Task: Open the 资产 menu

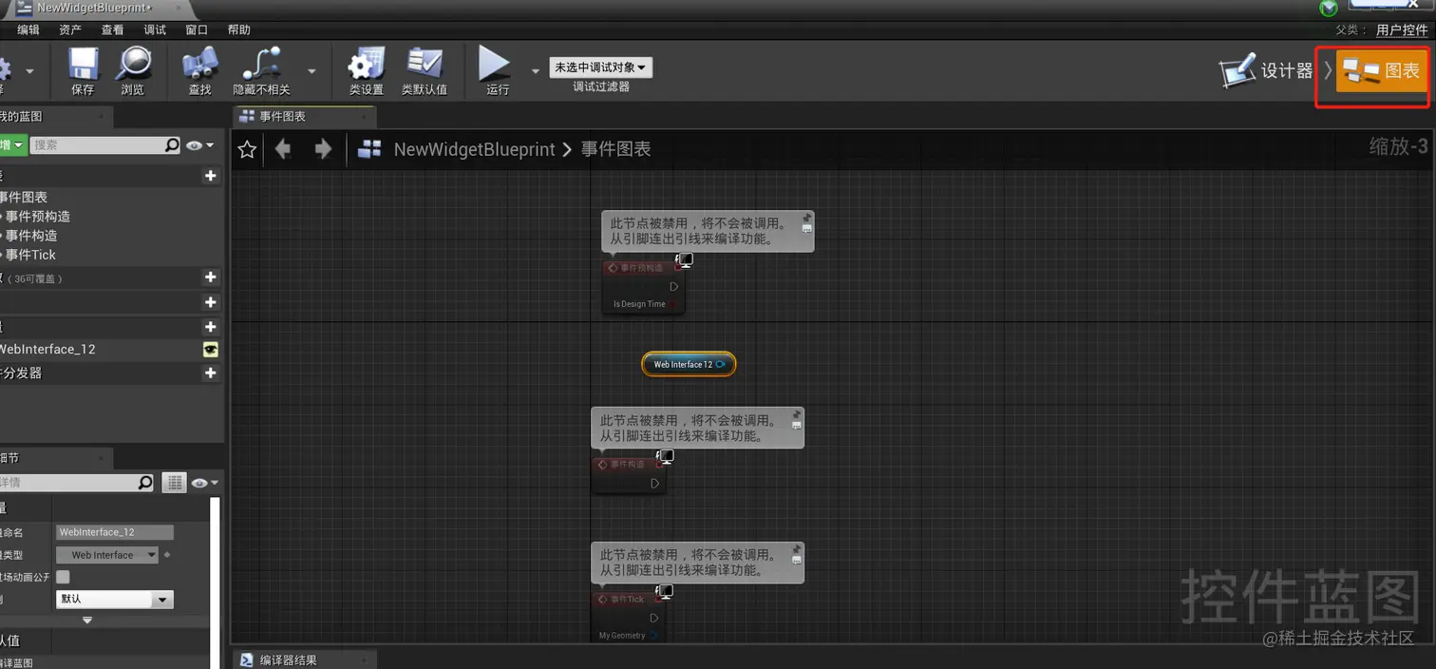Action: coord(70,29)
